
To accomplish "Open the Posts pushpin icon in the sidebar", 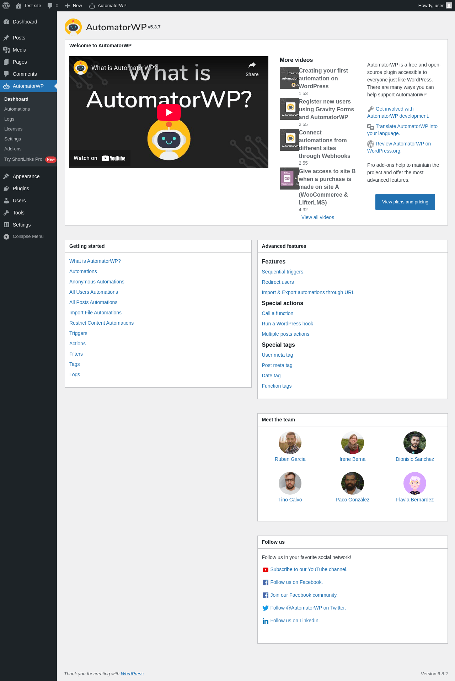I will (x=6, y=38).
